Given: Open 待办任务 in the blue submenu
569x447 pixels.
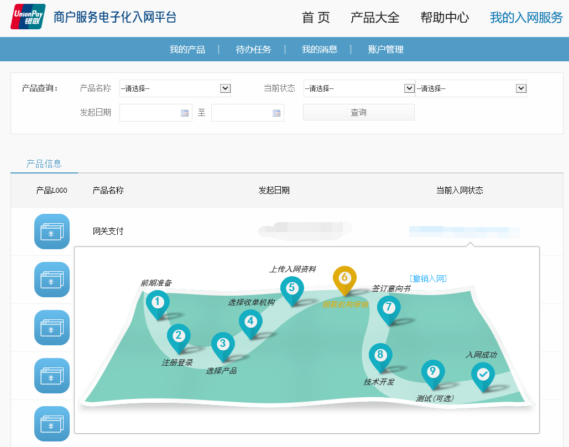Looking at the screenshot, I should 253,50.
